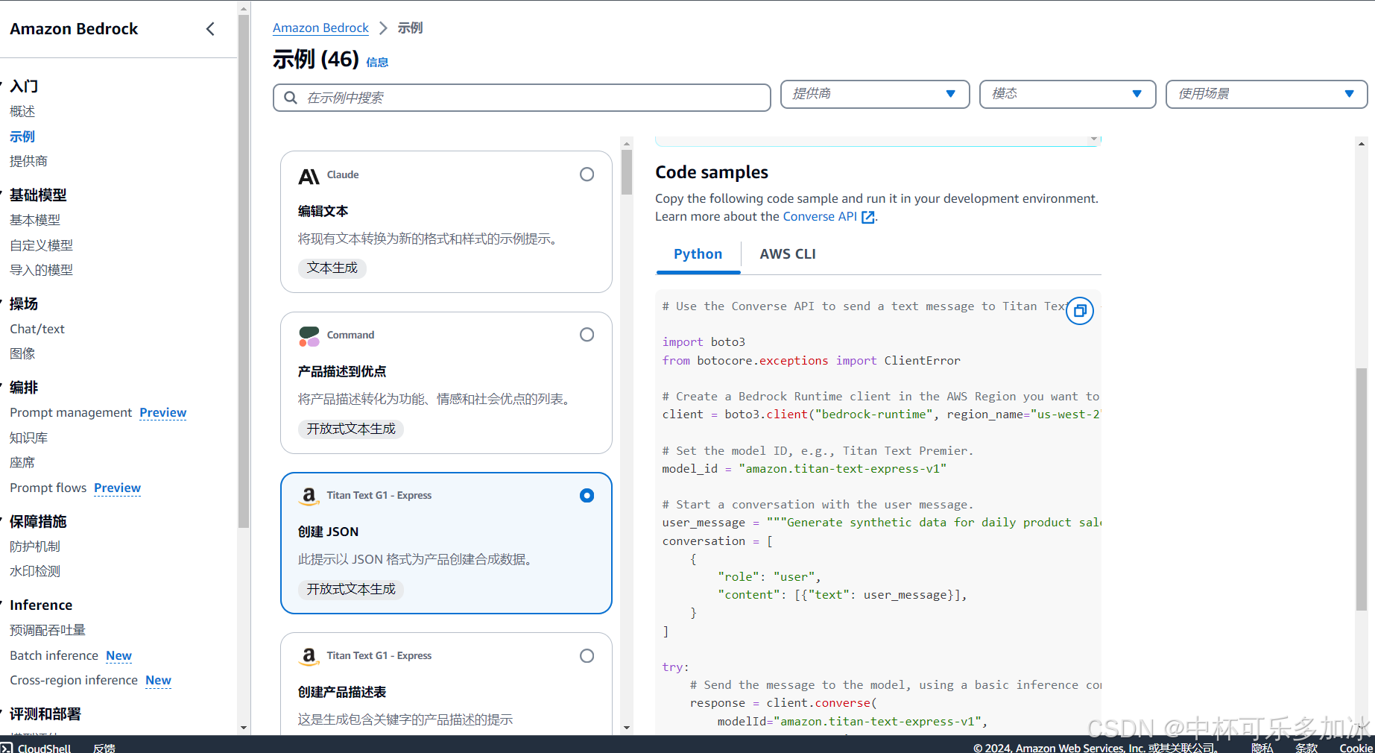
Task: Click the sidebar vertical scrollbar thumb
Action: [244, 271]
